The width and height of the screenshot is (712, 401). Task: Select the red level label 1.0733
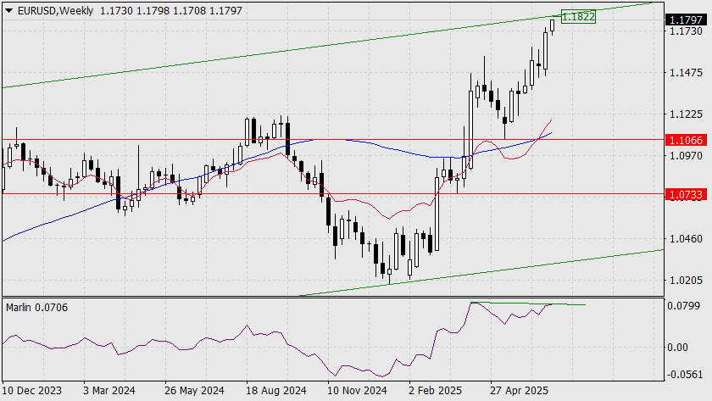[x=687, y=195]
